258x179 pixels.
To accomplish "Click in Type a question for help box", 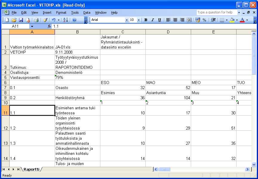I will coord(217,13).
